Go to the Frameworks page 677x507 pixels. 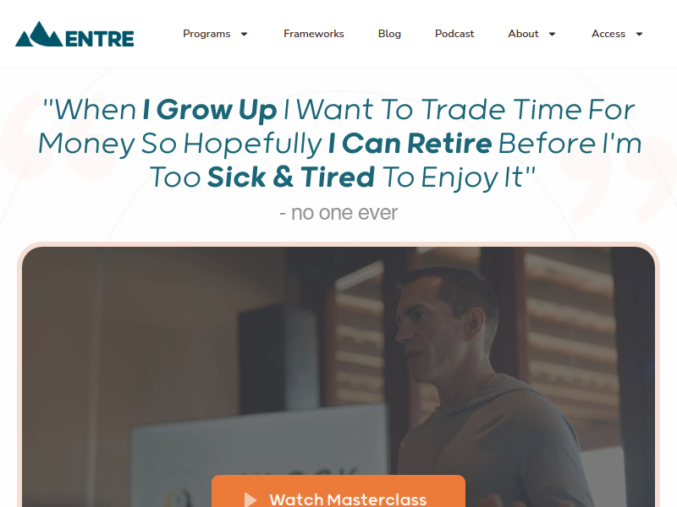pyautogui.click(x=313, y=34)
